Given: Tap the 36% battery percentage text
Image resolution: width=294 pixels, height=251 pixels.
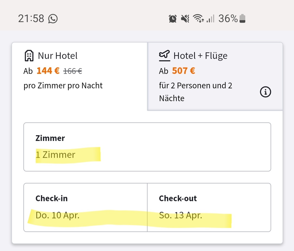Looking at the screenshot, I should (x=228, y=19).
